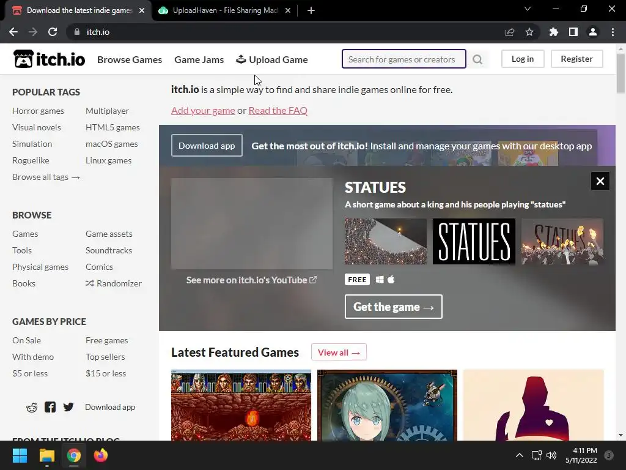Open the volume speaker icon
Viewport: 626px width, 470px height.
[x=551, y=455]
